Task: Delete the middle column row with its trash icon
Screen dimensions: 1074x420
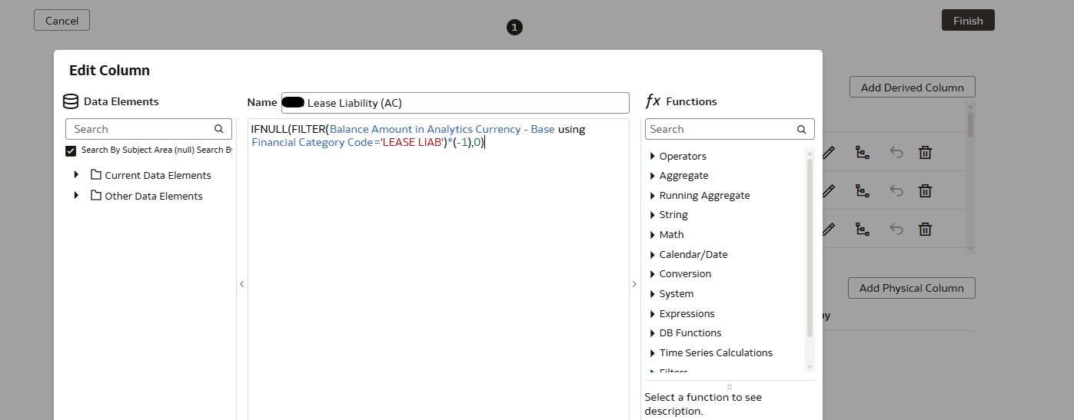Action: point(926,190)
